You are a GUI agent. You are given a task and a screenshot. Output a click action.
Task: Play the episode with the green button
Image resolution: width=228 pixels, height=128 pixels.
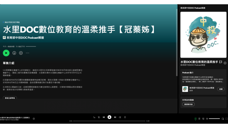click(6, 53)
